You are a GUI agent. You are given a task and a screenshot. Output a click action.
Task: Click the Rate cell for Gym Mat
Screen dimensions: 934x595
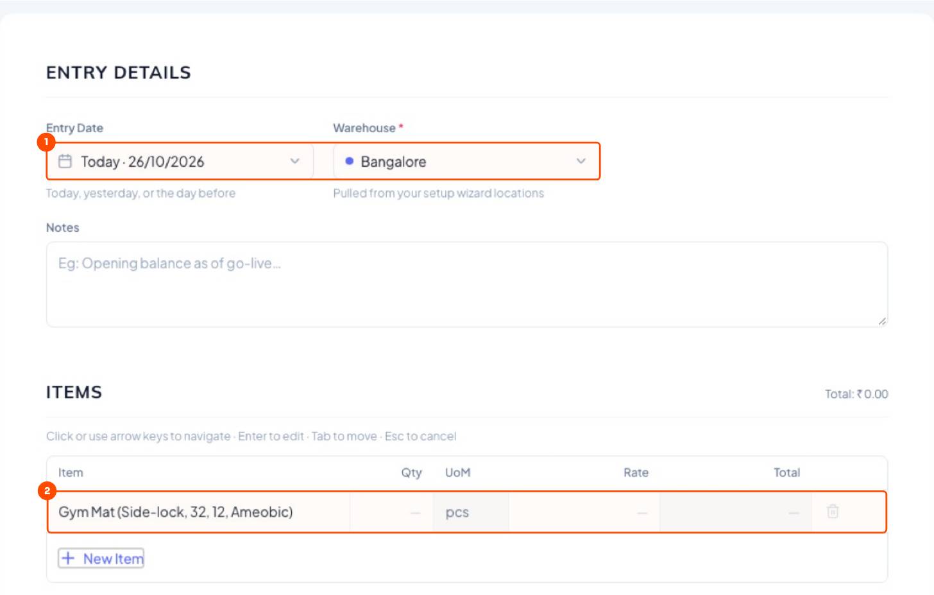click(584, 512)
